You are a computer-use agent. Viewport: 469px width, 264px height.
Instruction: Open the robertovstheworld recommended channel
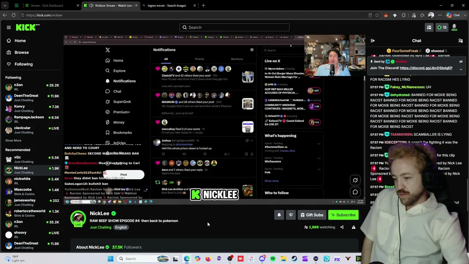pos(32,213)
